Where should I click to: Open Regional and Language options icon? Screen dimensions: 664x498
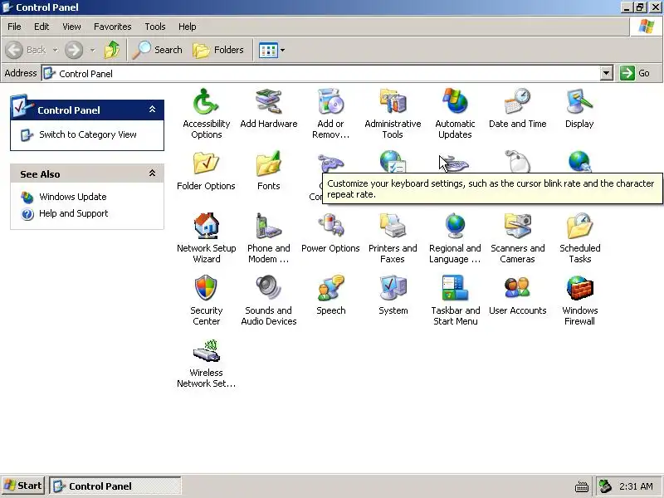(455, 226)
